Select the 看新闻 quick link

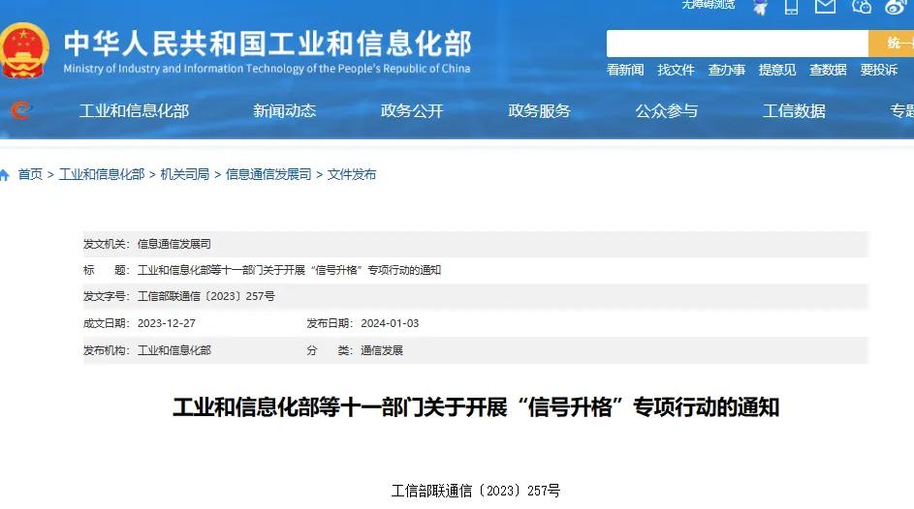tap(625, 70)
